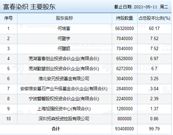Click percentage value 2.39
173x135 pixels.
point(154,99)
